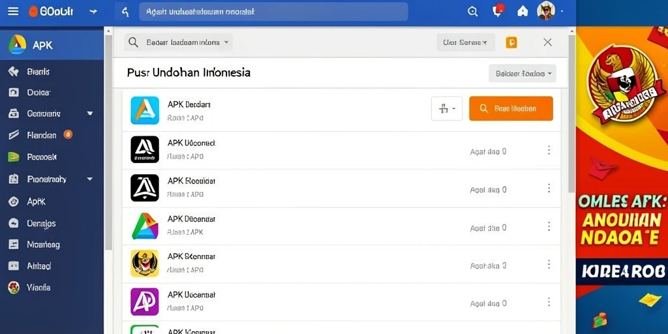
Task: Open more options for the APK Skennar row
Action: [x=549, y=264]
